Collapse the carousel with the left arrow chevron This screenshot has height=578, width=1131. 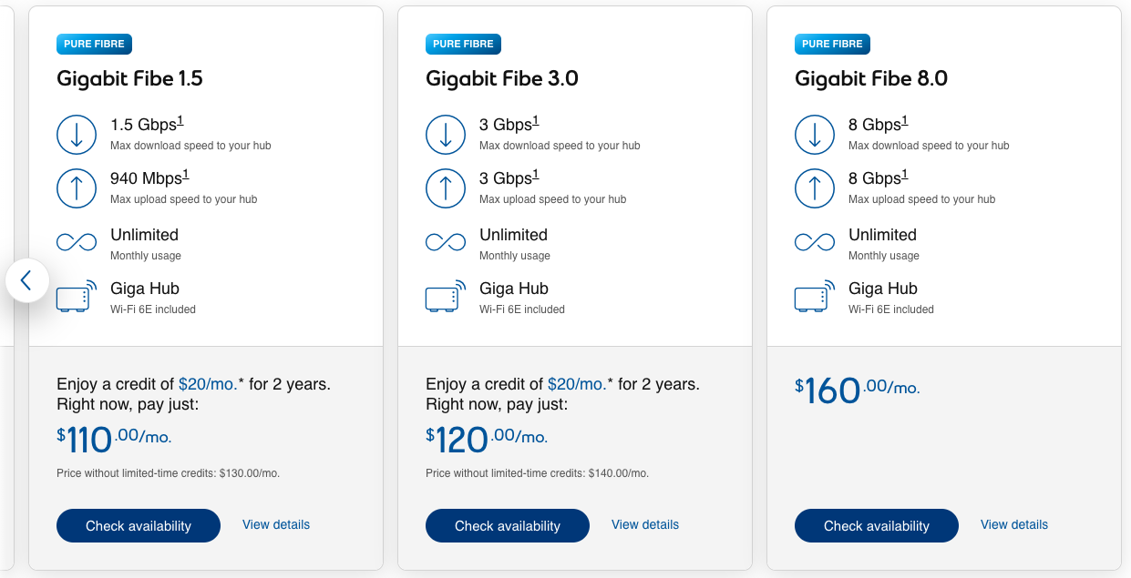27,281
